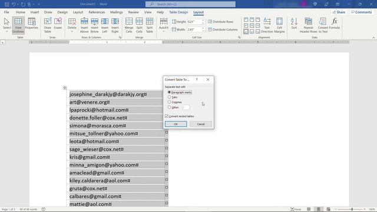Click Convert to Text
The height and width of the screenshot is (212, 377).
pyautogui.click(x=323, y=25)
